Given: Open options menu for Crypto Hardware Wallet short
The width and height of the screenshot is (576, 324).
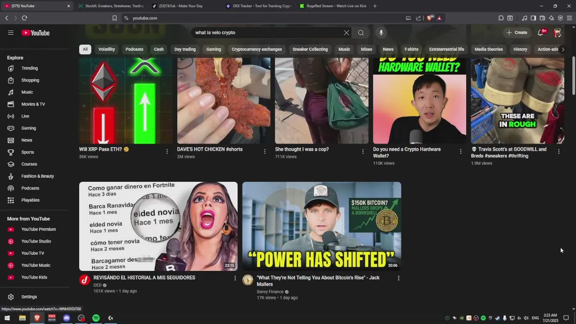Looking at the screenshot, I should coord(460,152).
